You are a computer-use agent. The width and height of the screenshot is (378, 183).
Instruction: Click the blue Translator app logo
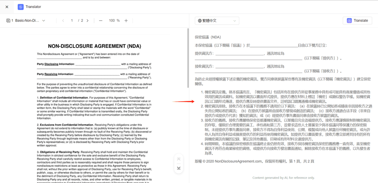point(20,7)
